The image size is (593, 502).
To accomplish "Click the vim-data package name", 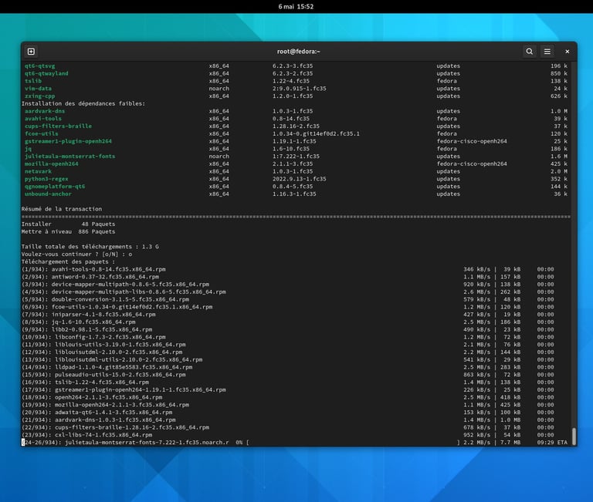I will (38, 89).
